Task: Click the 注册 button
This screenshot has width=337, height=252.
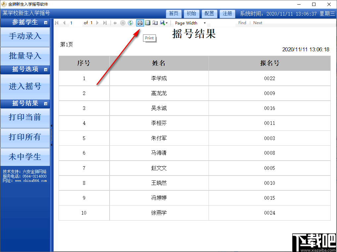Action: [227, 14]
